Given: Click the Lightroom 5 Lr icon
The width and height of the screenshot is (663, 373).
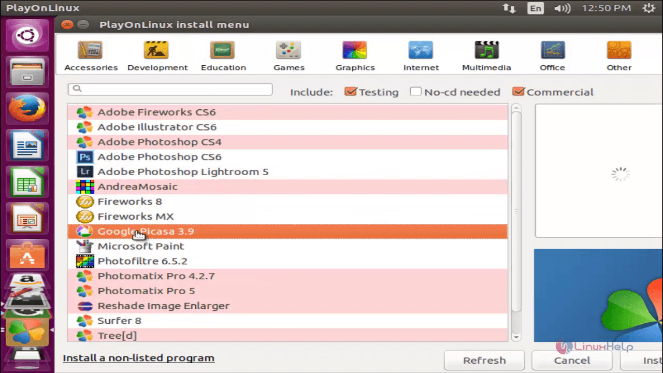Looking at the screenshot, I should 84,171.
